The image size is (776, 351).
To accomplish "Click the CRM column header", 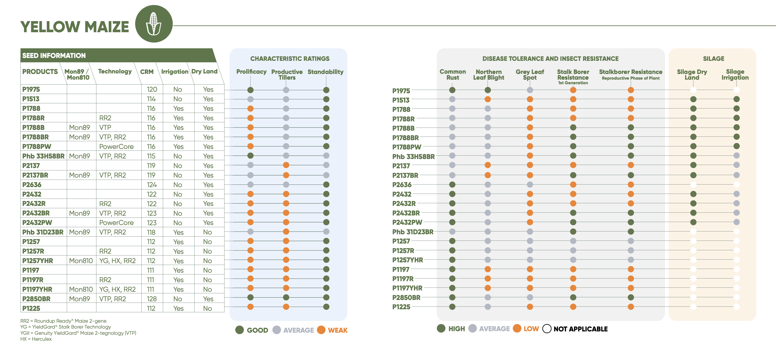I will [x=147, y=72].
